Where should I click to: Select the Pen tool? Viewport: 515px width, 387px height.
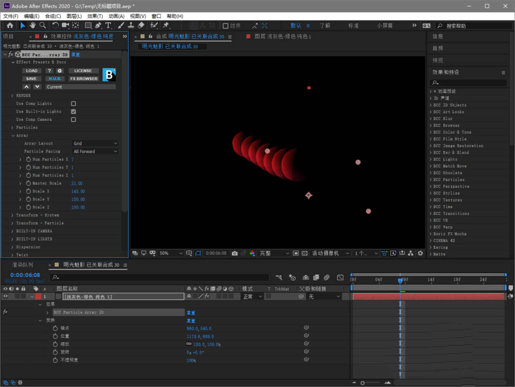pos(98,25)
